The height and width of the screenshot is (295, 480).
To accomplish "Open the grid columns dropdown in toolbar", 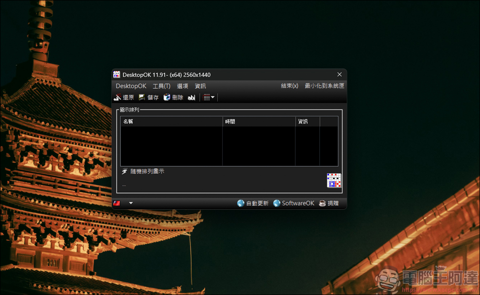I will point(209,97).
